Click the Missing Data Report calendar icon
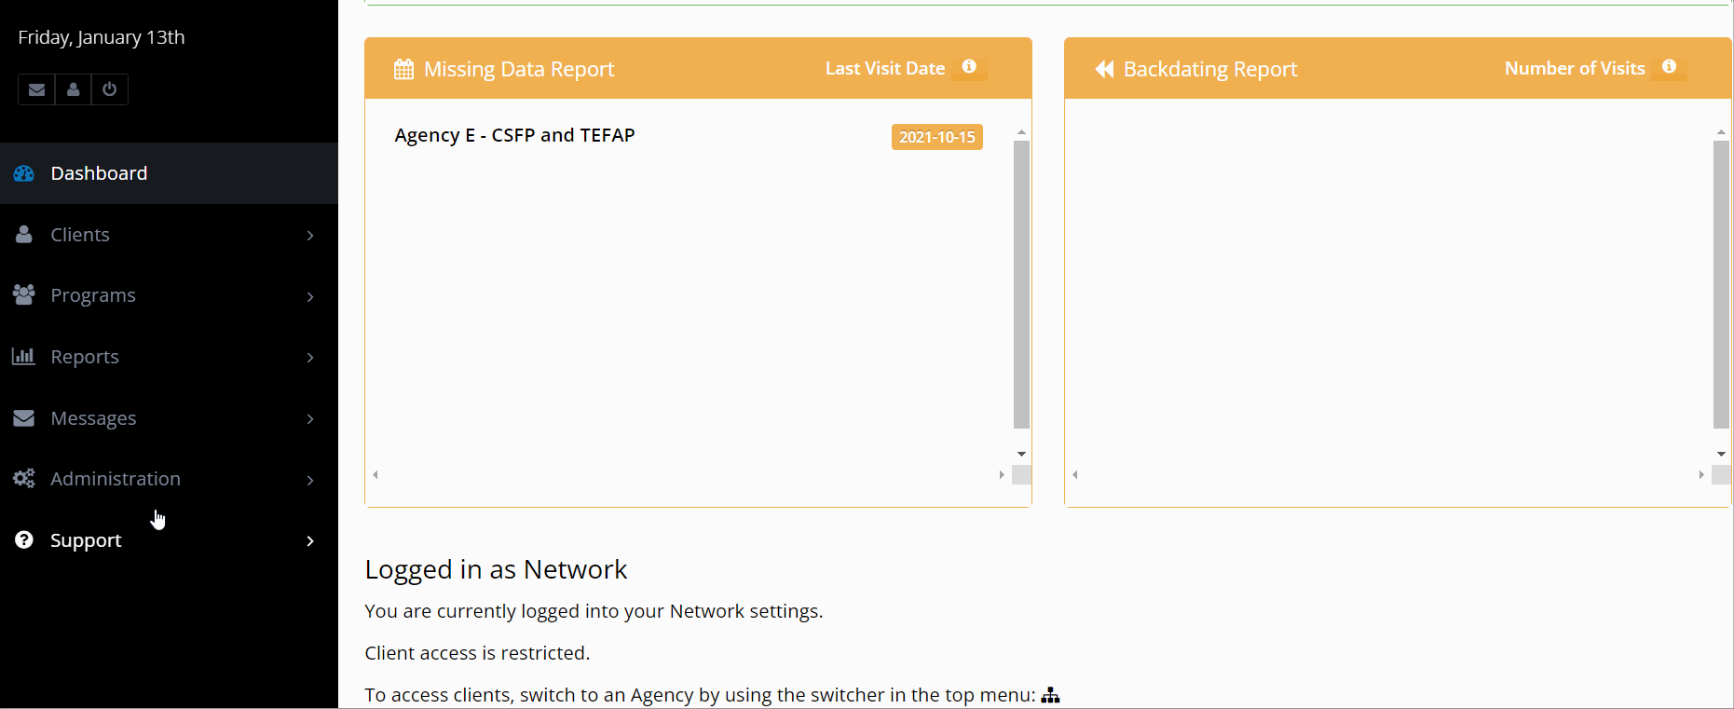The image size is (1734, 709). pyautogui.click(x=403, y=69)
